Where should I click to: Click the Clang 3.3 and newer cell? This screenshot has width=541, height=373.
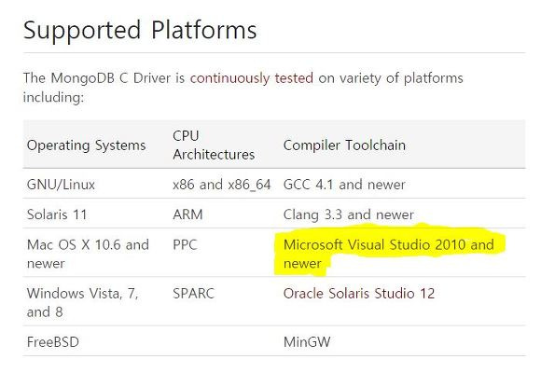[x=349, y=214]
